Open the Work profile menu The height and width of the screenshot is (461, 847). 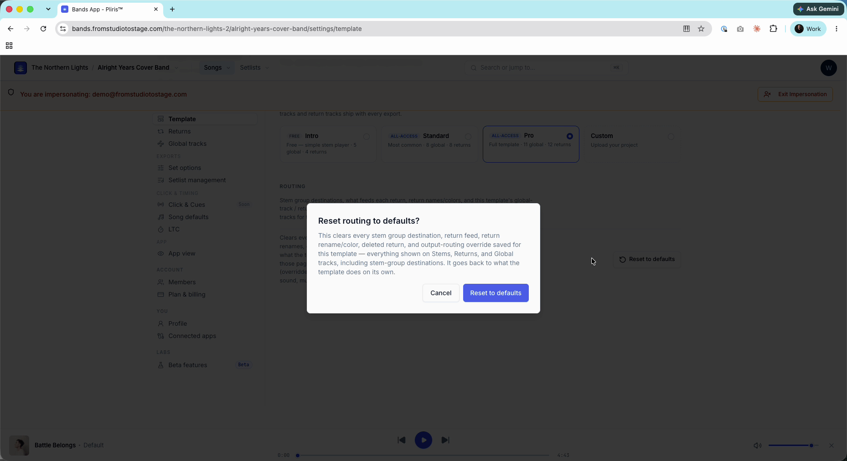tap(808, 29)
